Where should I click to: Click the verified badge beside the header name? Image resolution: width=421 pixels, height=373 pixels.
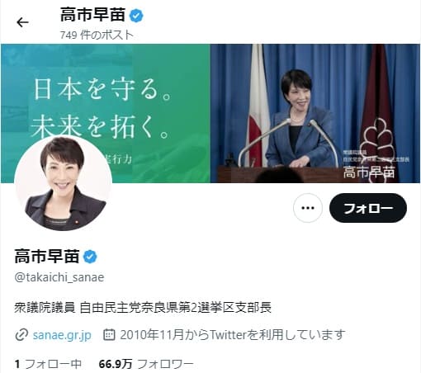click(x=136, y=16)
